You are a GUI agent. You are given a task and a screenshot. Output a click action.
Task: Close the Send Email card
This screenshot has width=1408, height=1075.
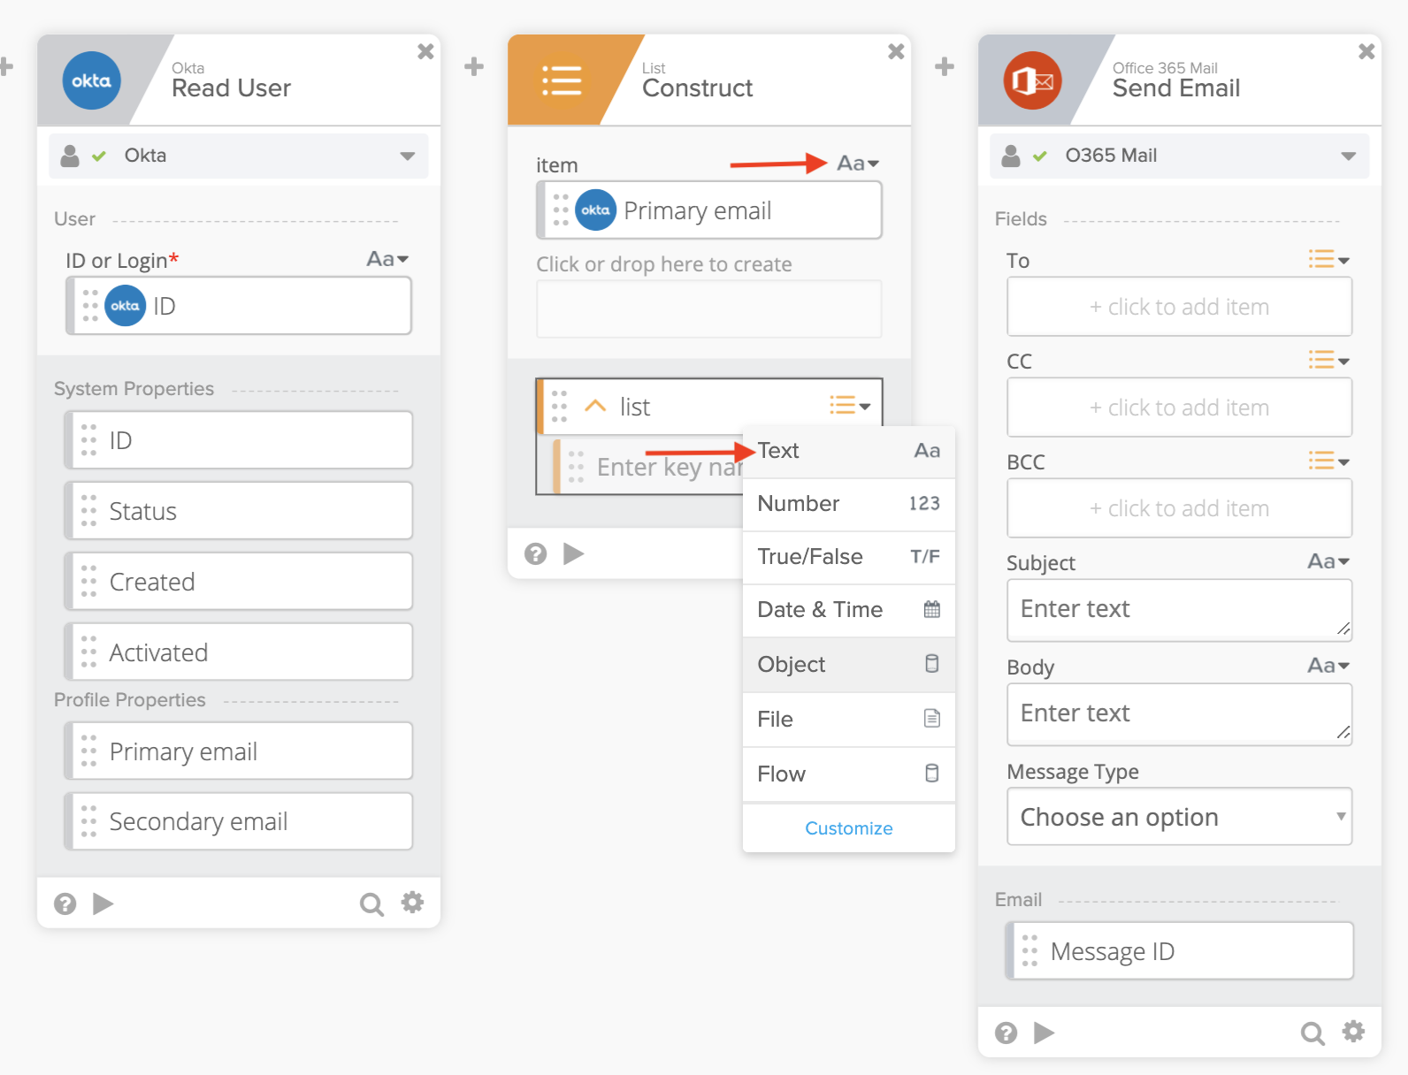1366,51
